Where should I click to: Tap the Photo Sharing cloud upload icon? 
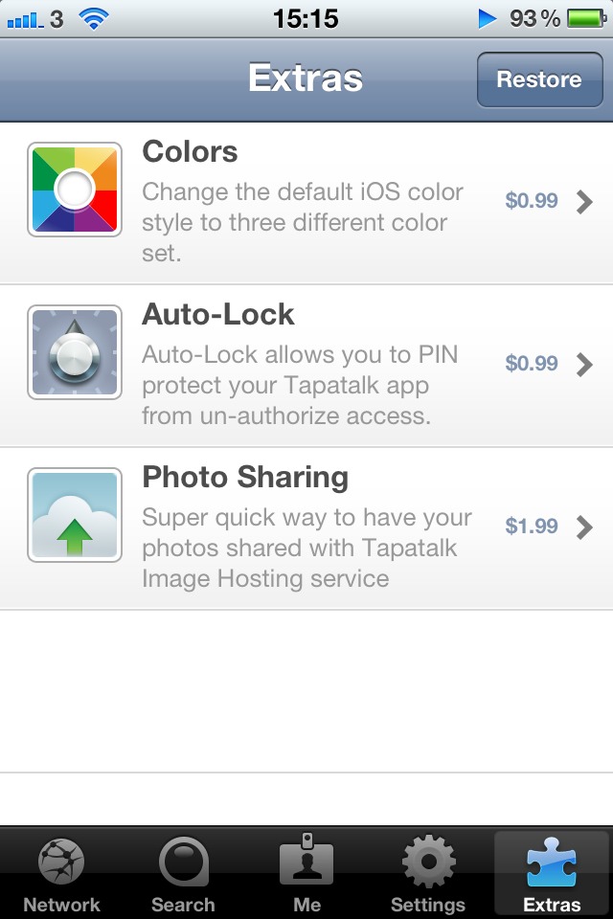(75, 515)
